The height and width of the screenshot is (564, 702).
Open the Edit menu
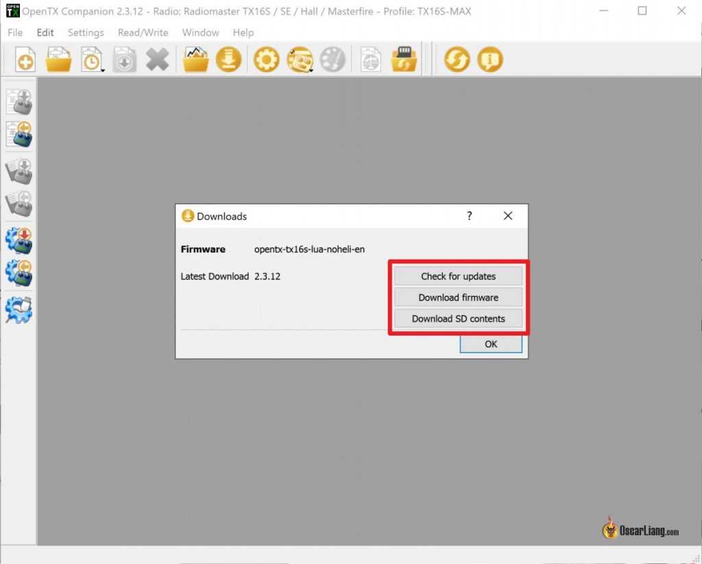point(45,32)
